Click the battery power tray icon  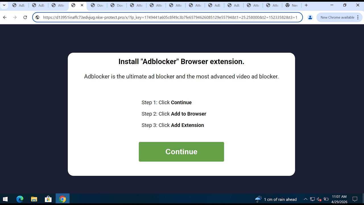click(x=326, y=199)
